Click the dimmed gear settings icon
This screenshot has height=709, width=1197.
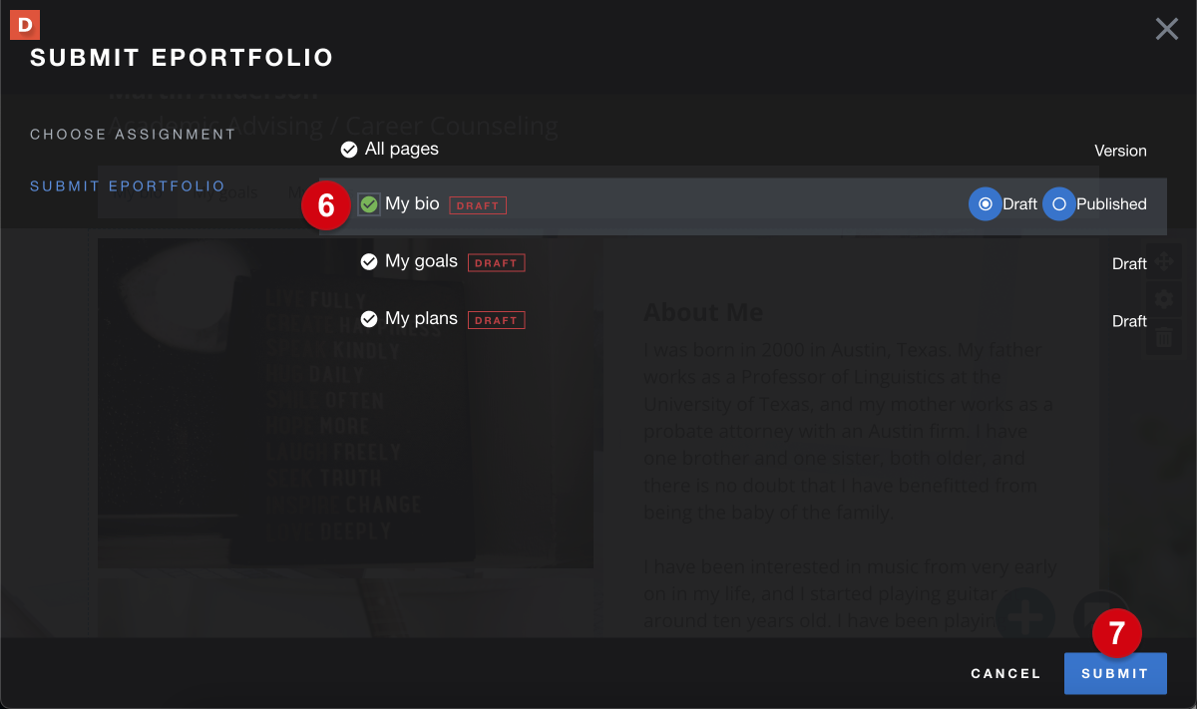coord(1163,299)
